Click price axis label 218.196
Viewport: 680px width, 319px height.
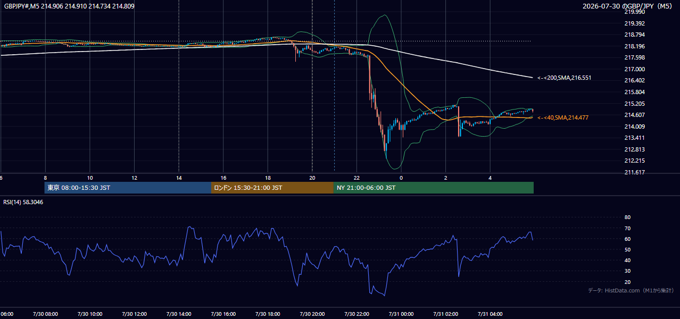[634, 46]
